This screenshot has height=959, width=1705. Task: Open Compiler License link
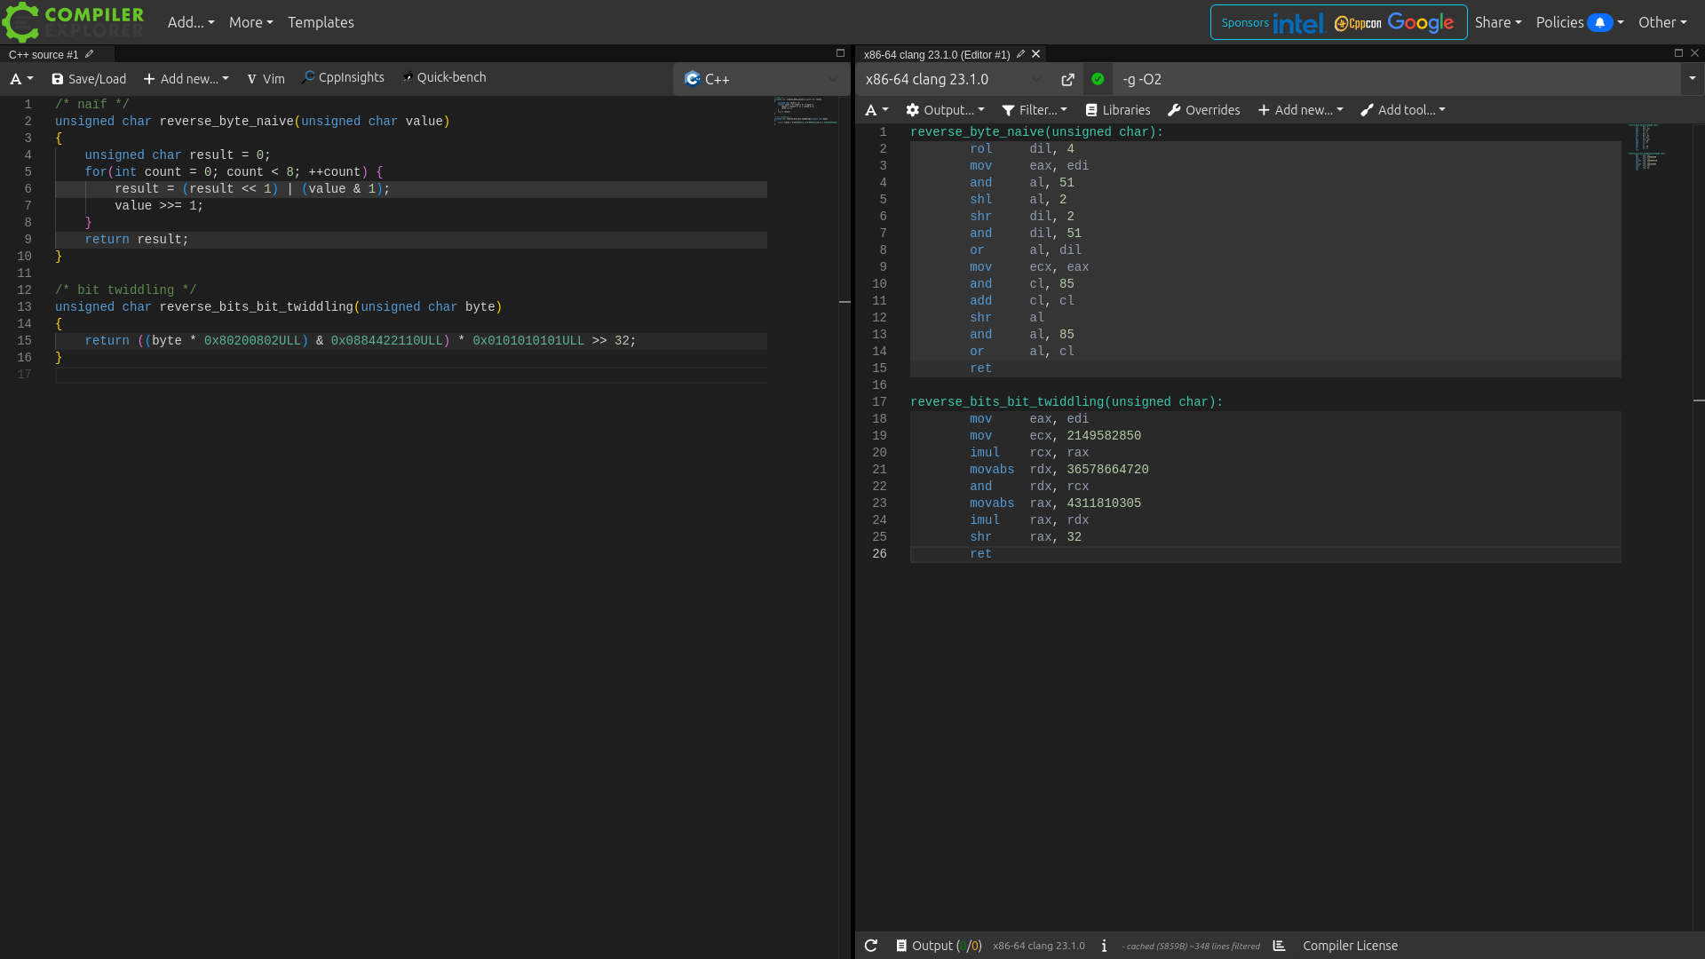pyautogui.click(x=1350, y=946)
